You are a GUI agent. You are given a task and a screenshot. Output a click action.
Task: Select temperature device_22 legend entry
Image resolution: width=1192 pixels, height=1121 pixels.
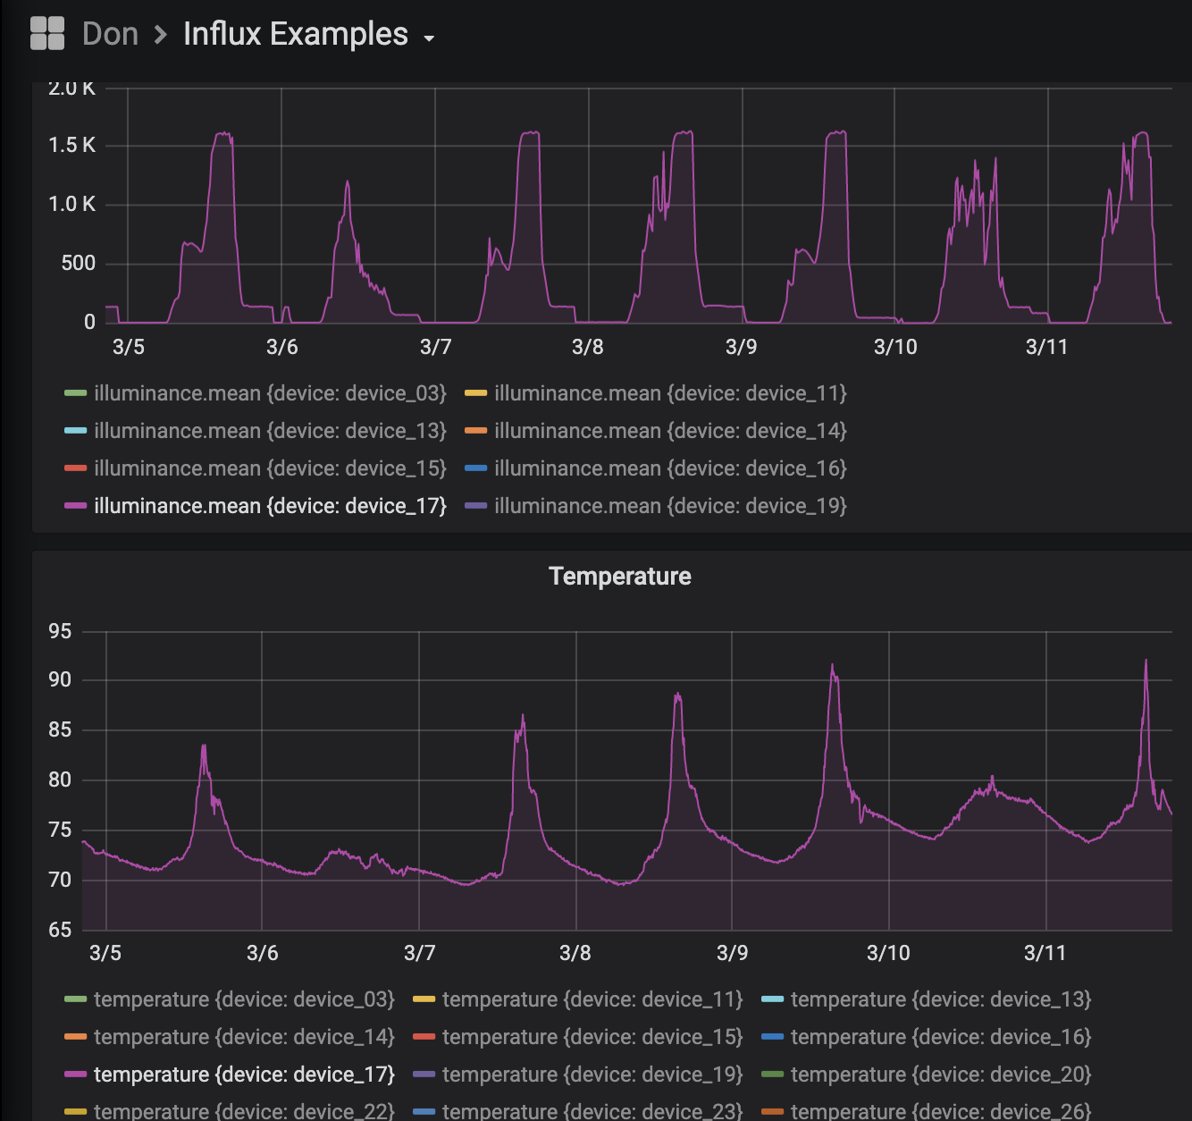[x=244, y=1111]
